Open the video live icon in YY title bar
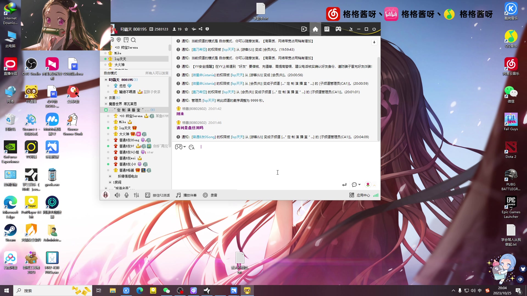Viewport: 527px width, 296px height. click(x=304, y=29)
